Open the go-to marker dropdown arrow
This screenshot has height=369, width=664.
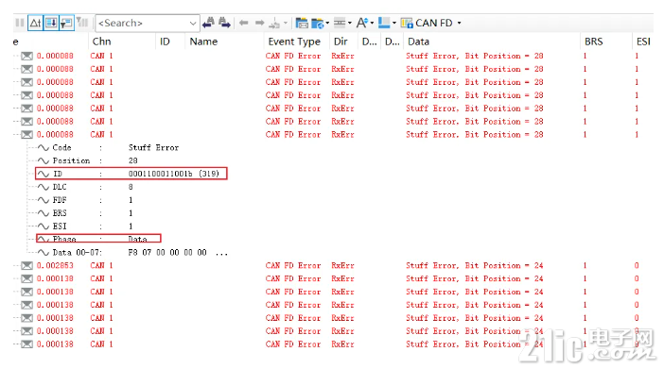286,23
